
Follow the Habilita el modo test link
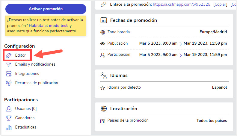pyautogui.click(x=48, y=25)
